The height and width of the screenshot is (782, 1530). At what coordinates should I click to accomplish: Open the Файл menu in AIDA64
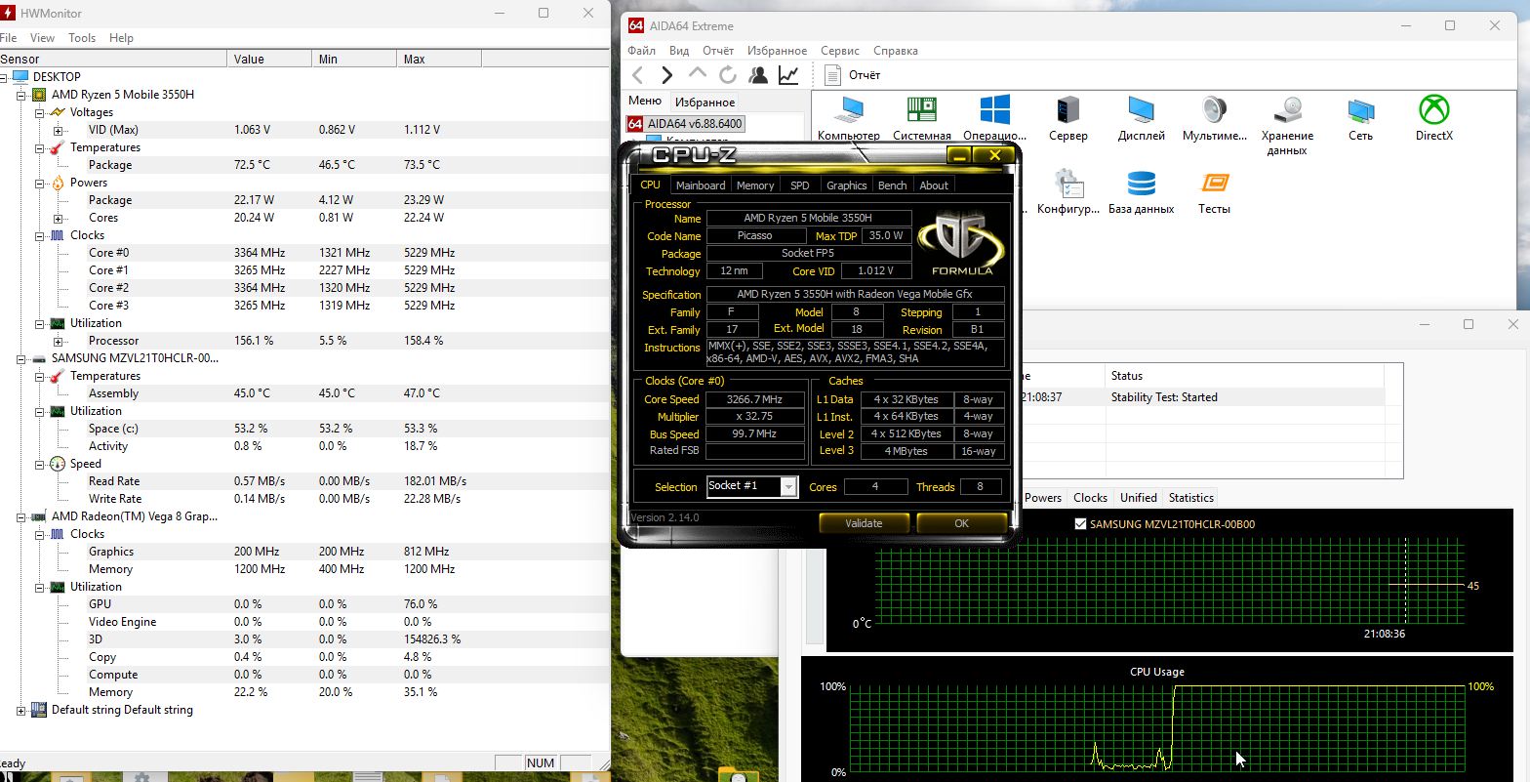tap(641, 51)
